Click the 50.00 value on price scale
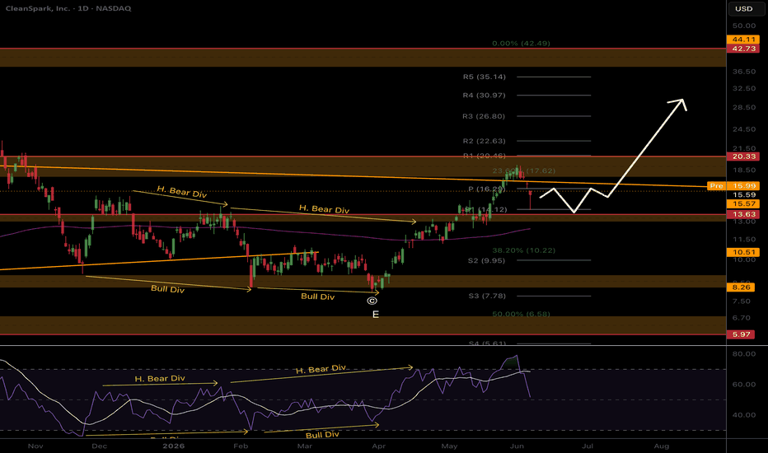768x453 pixels. click(743, 26)
